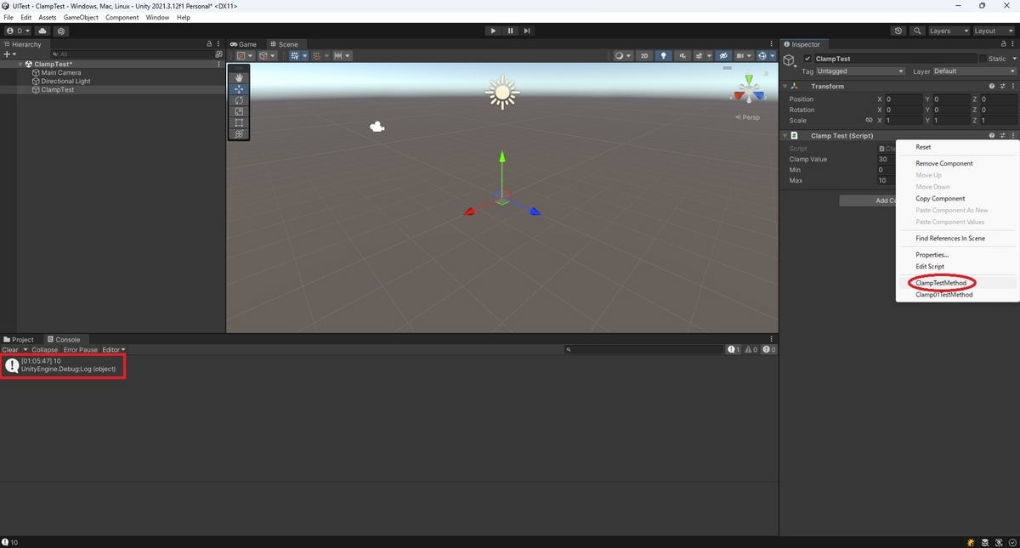Toggle scene view lighting
The width and height of the screenshot is (1020, 548).
tap(663, 56)
